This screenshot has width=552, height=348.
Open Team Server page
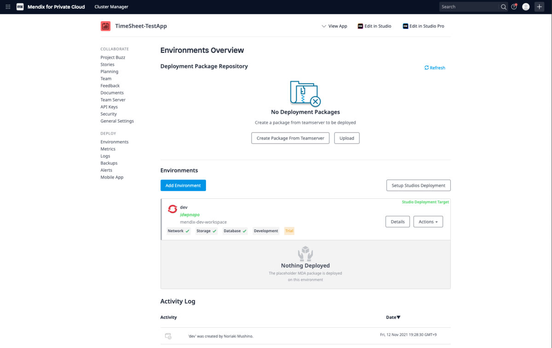113,100
